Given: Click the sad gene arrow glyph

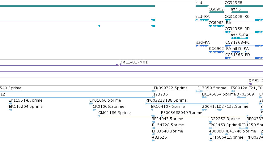Looking at the screenshot, I should [202, 6].
